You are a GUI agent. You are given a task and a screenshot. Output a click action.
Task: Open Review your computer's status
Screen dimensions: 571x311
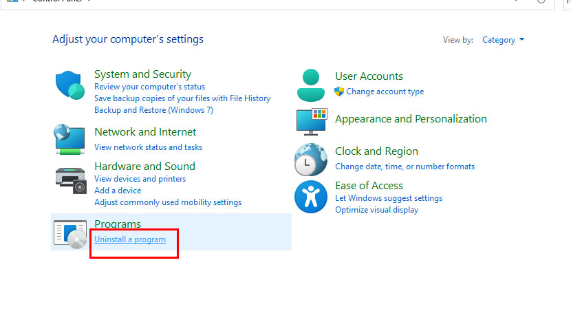click(150, 87)
